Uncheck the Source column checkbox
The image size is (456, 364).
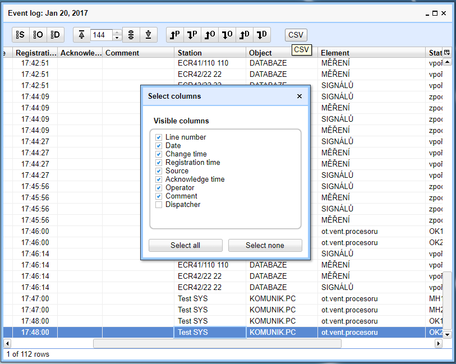159,171
